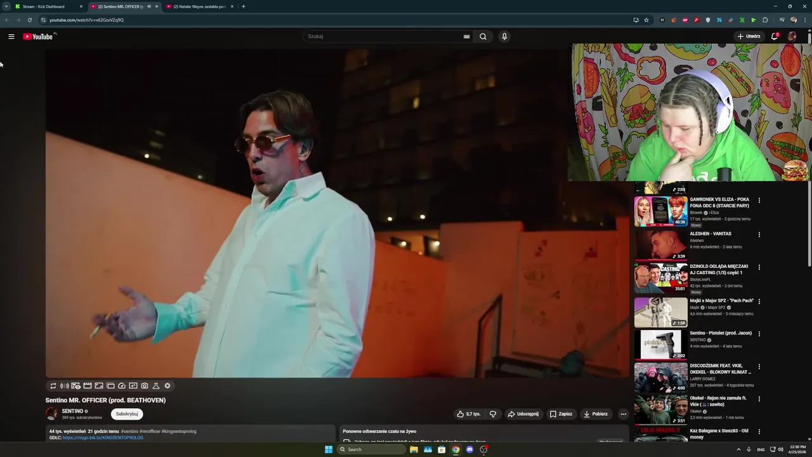812x457 pixels.
Task: Open ALESHEN - VANITAS video title
Action: pyautogui.click(x=710, y=234)
